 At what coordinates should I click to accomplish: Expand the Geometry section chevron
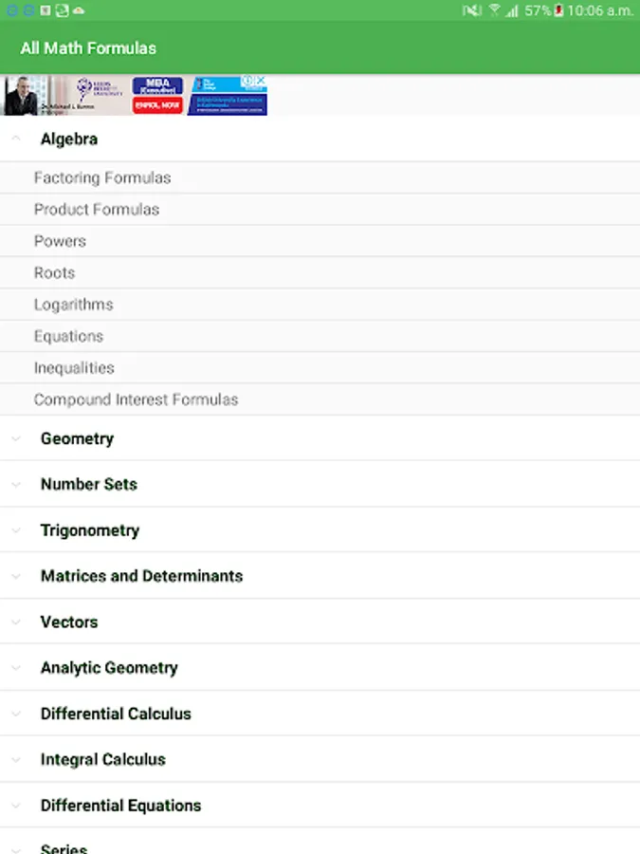[x=15, y=438]
